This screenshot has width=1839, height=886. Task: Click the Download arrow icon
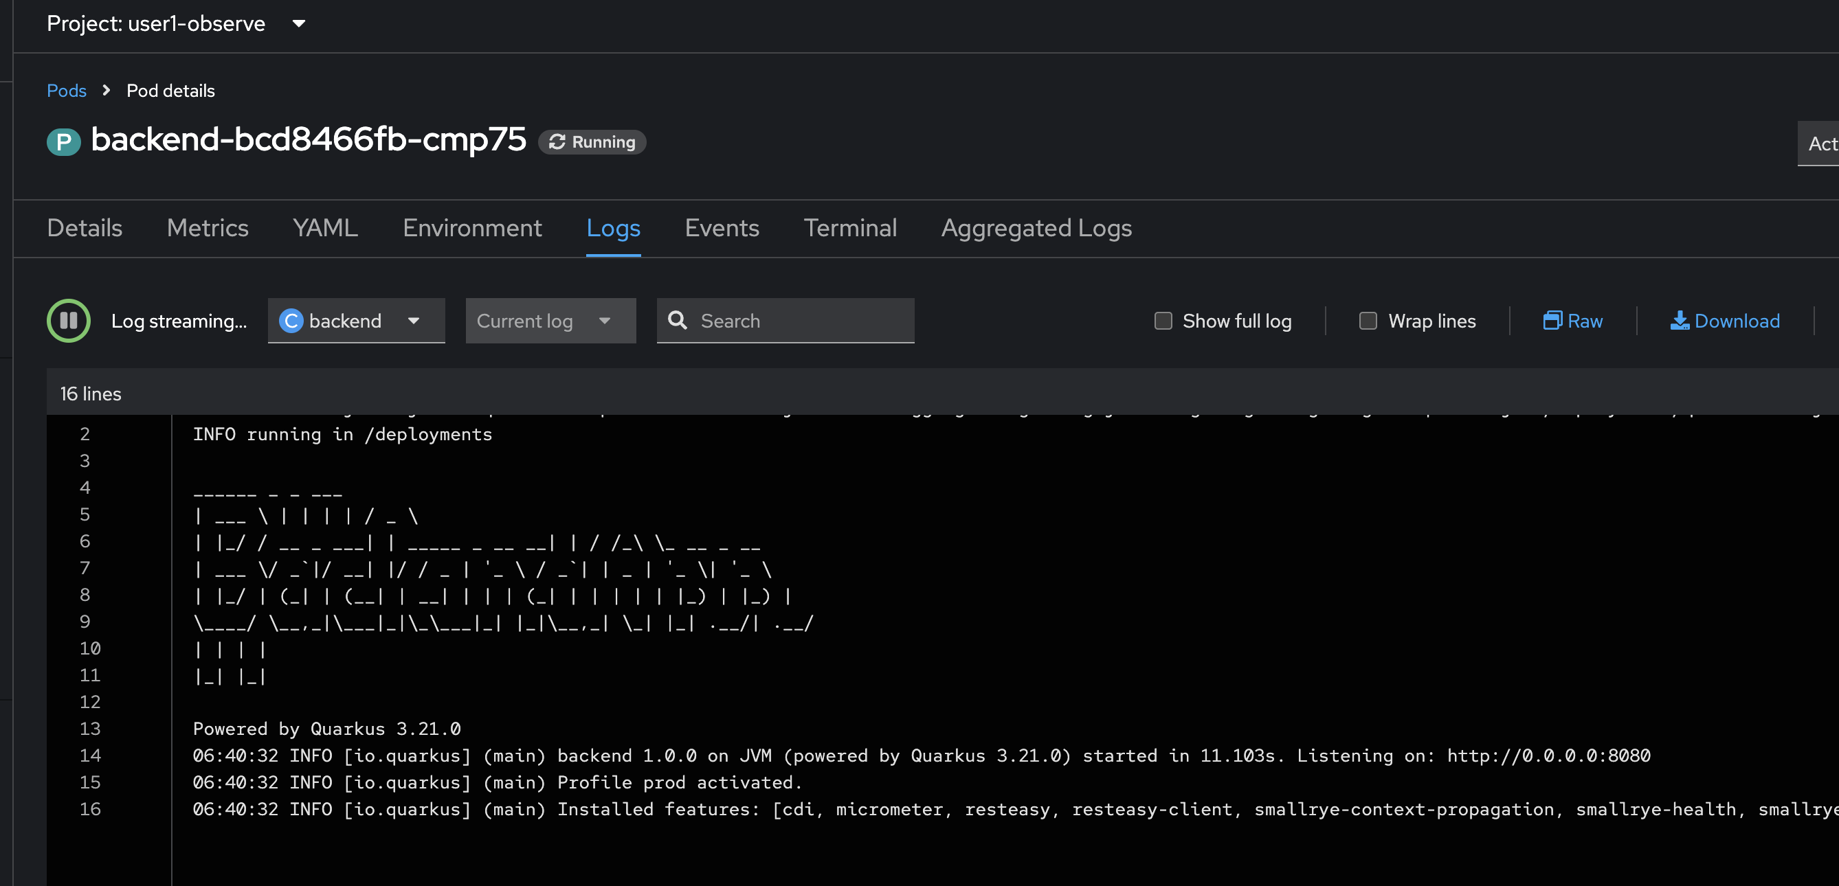pos(1679,320)
